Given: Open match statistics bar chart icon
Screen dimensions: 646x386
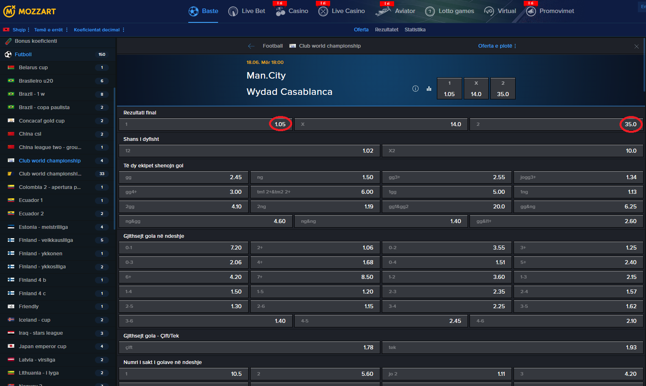Looking at the screenshot, I should click(x=429, y=88).
